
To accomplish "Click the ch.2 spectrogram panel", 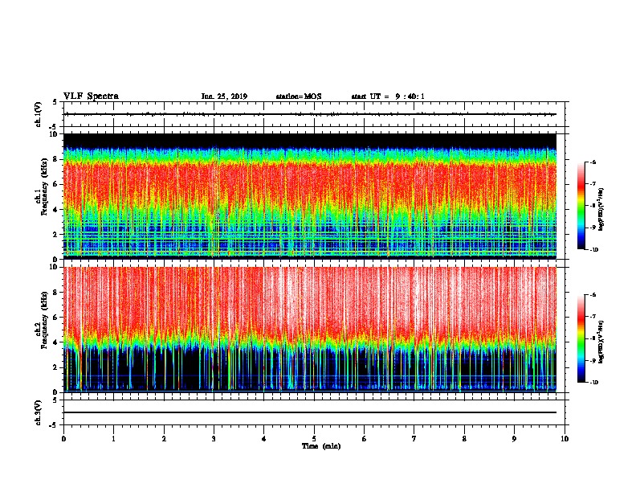I will pos(310,330).
